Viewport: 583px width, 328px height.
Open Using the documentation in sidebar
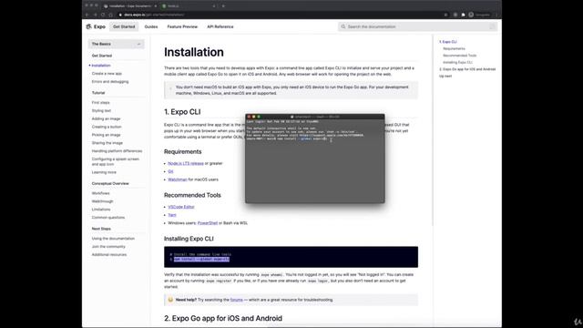(113, 239)
